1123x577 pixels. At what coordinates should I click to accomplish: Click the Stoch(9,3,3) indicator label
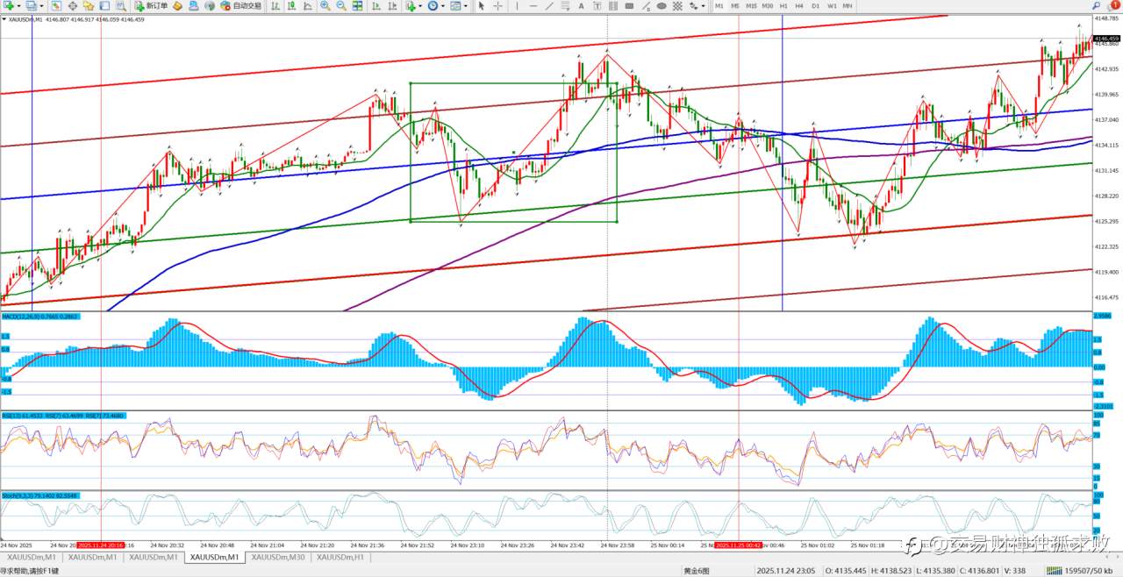[x=39, y=495]
